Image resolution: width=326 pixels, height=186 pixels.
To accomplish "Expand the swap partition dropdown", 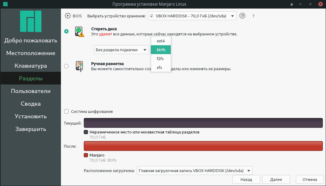I will [121, 50].
